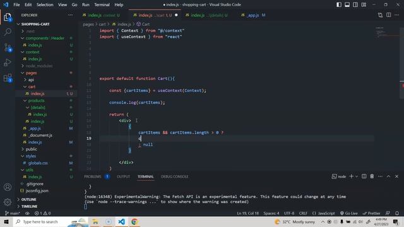Screen dimensions: 404x227
Task: Open the File menu
Action: pyautogui.click(x=16, y=4)
